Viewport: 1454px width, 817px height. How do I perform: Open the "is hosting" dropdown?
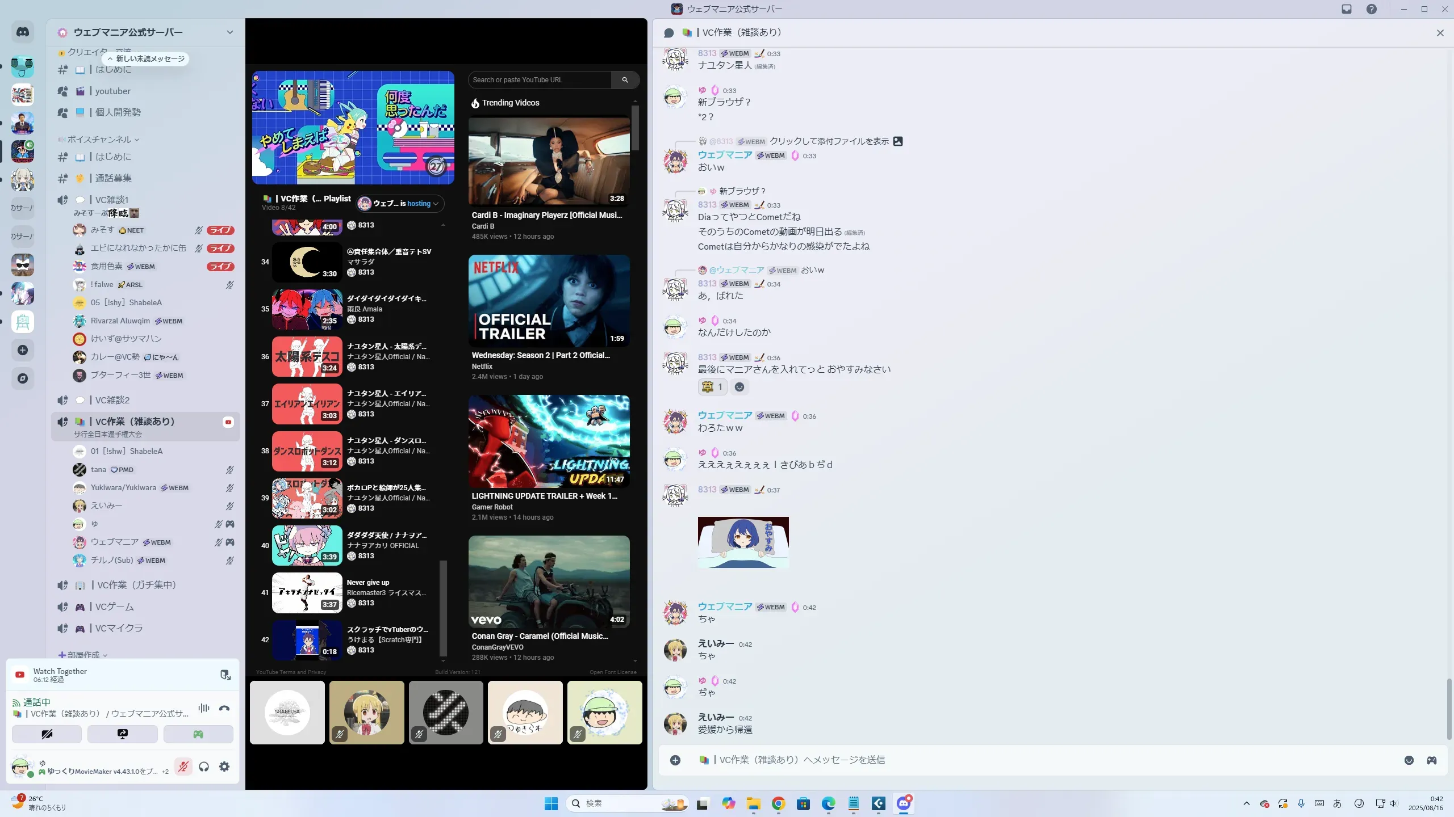click(400, 204)
